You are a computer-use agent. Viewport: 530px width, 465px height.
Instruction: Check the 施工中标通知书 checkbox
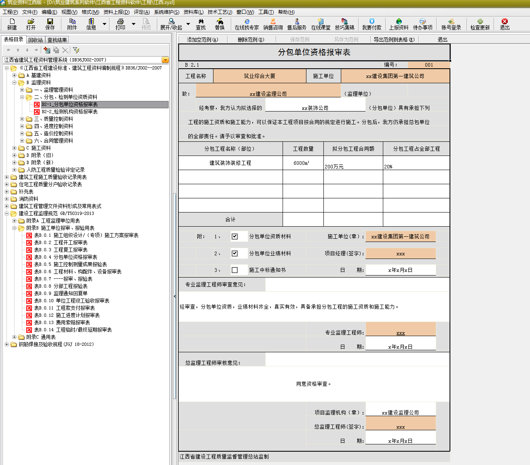[x=234, y=270]
